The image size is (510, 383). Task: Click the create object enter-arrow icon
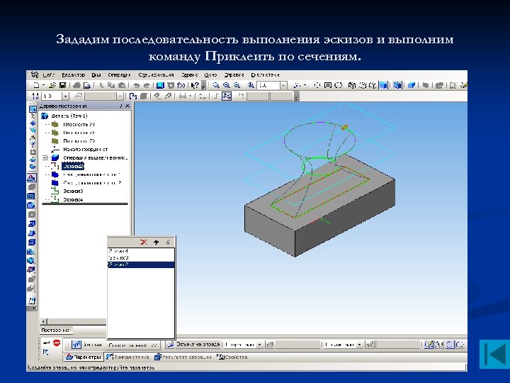(46, 343)
